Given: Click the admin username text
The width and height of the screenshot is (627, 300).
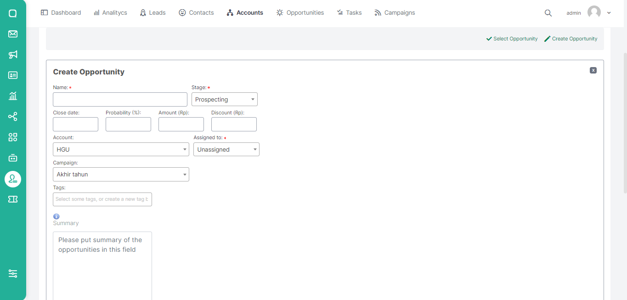Looking at the screenshot, I should click(x=574, y=13).
